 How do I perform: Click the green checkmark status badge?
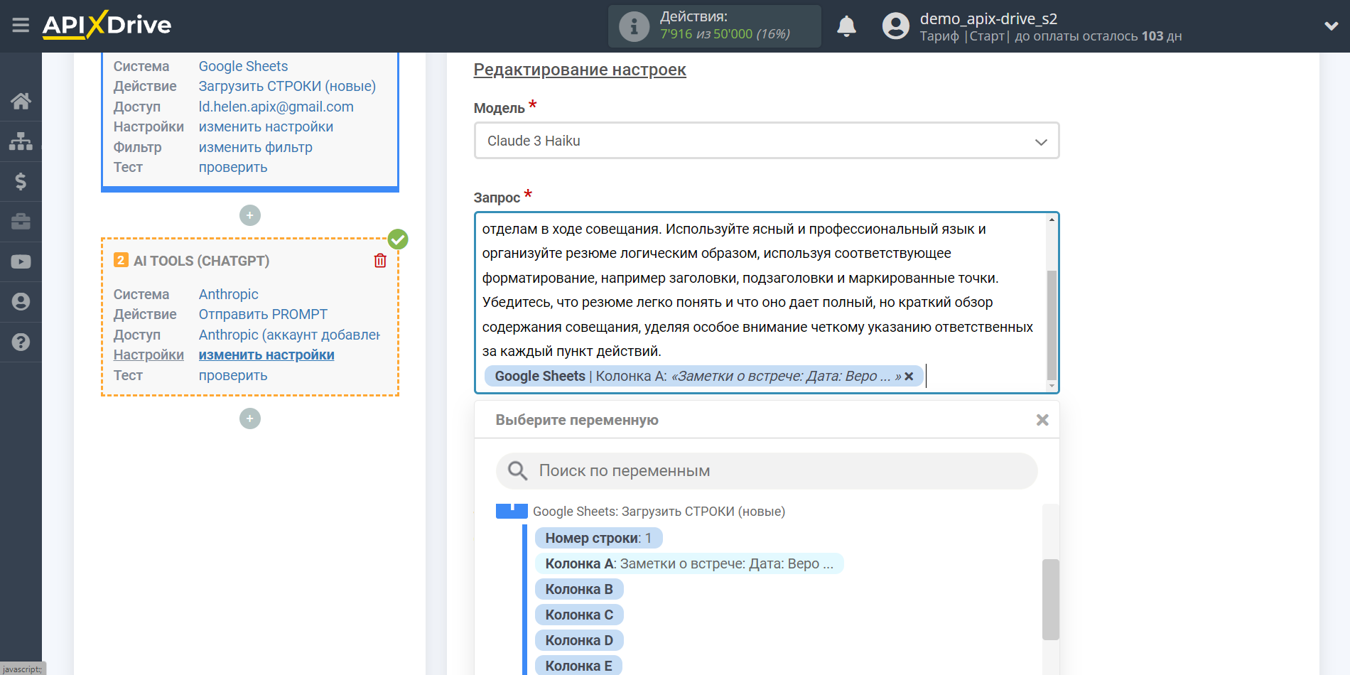point(398,239)
